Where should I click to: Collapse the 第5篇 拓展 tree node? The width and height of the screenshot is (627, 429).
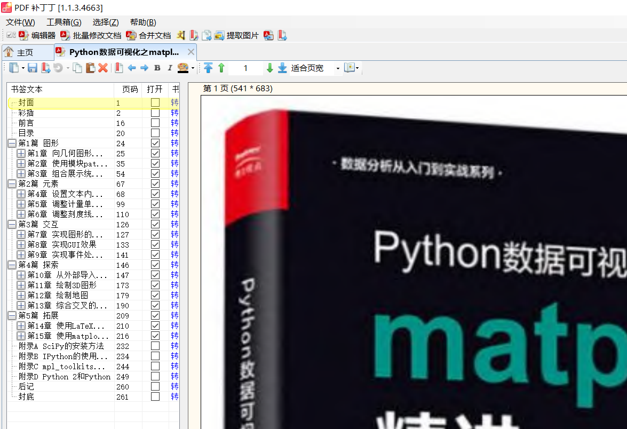12,315
